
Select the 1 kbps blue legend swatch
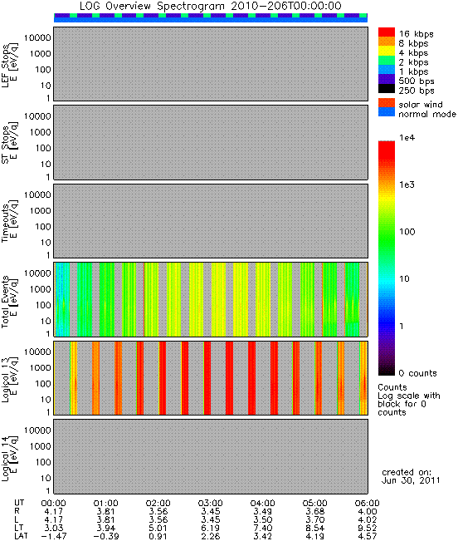(387, 70)
